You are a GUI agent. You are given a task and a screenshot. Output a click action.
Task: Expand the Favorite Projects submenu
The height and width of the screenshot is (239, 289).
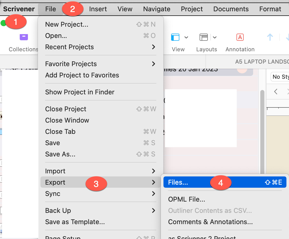(x=101, y=64)
